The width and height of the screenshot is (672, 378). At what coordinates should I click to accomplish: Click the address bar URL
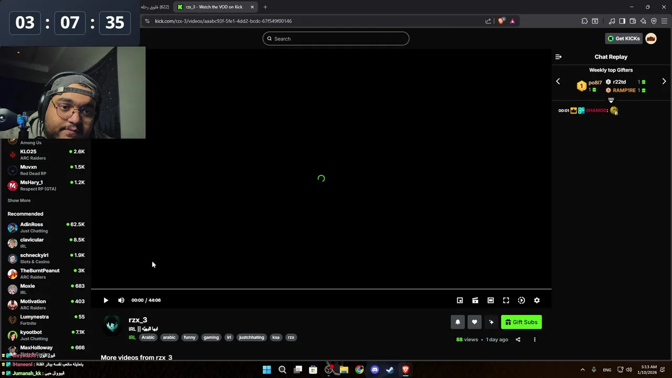(x=223, y=21)
